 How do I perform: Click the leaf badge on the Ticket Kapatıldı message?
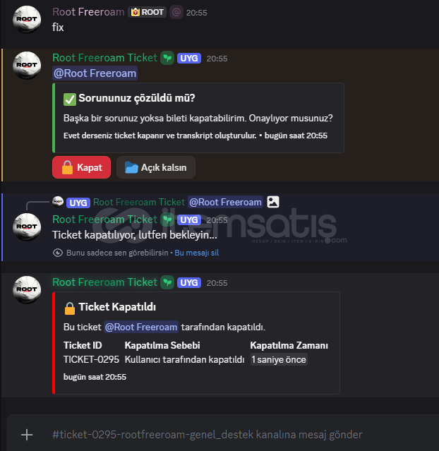(167, 282)
